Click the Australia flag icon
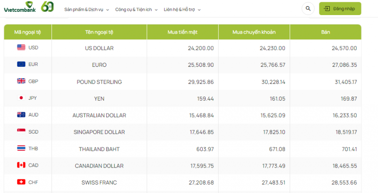 tap(21, 115)
